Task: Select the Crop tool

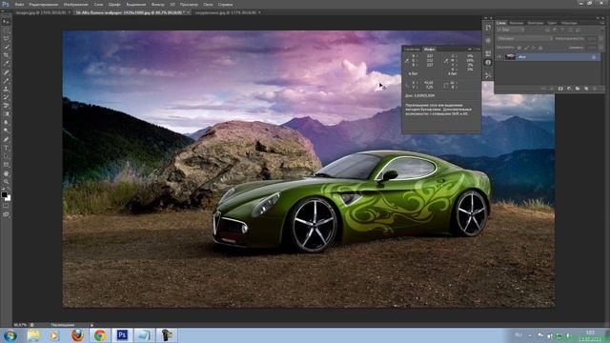Action: click(6, 55)
